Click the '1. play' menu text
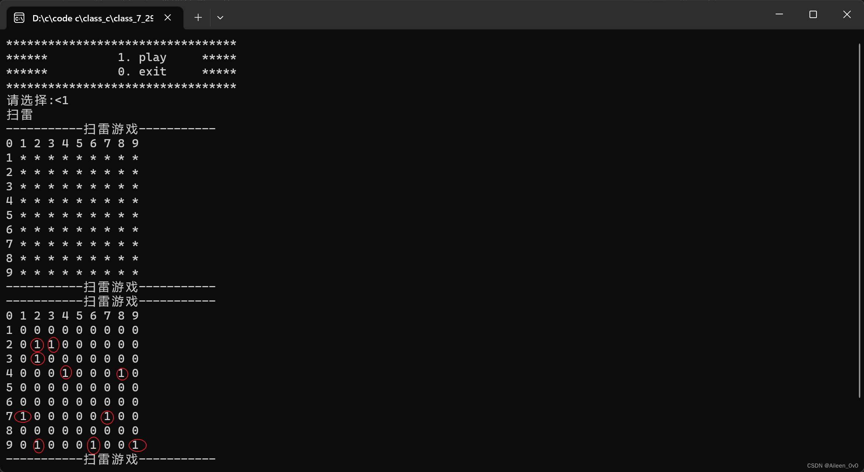This screenshot has width=864, height=472. 142,57
